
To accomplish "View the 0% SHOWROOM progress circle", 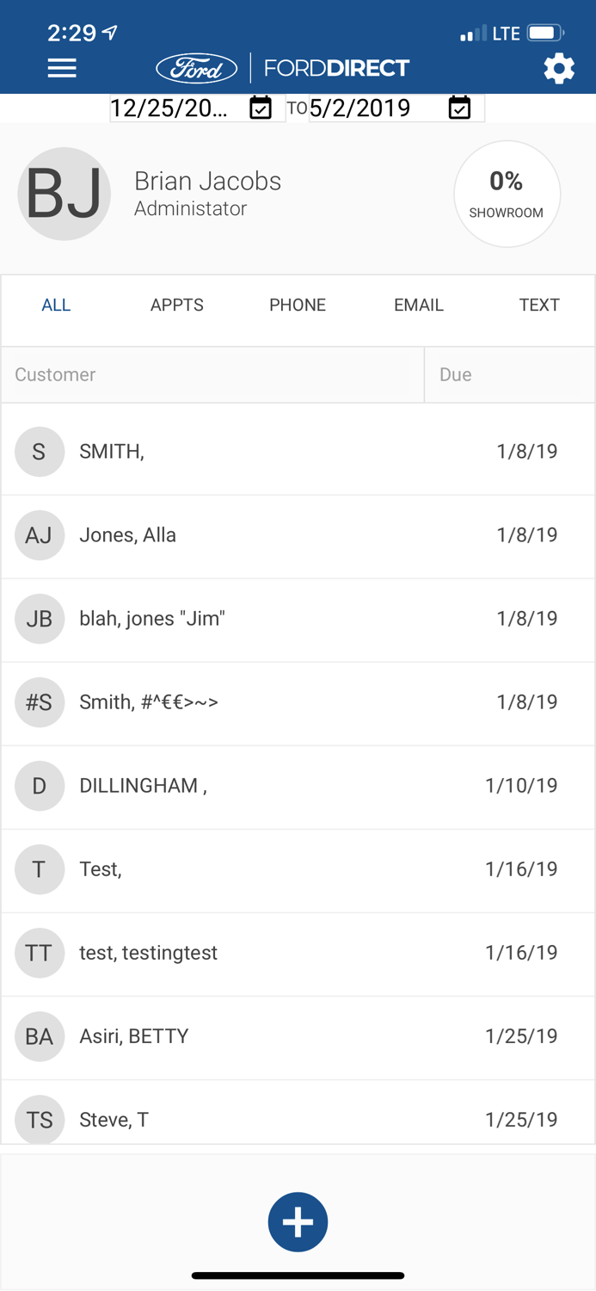I will point(507,194).
